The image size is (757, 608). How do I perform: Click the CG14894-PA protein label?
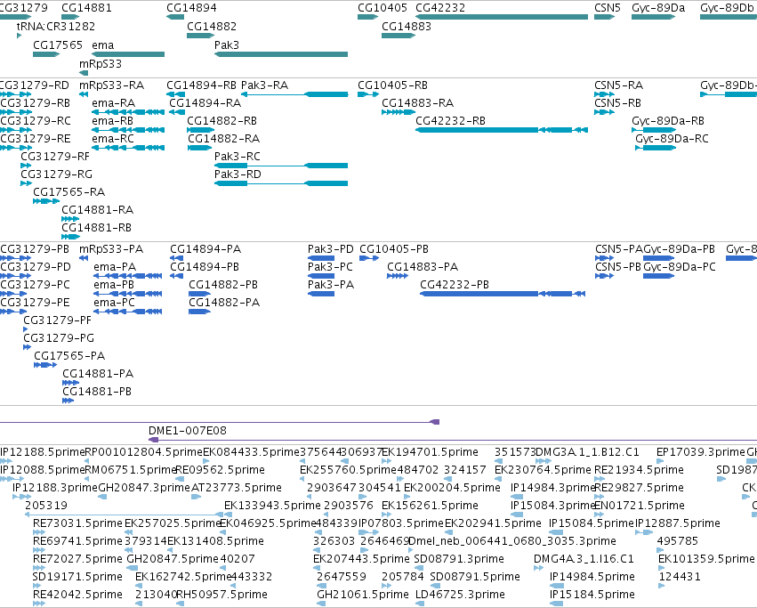pyautogui.click(x=205, y=249)
